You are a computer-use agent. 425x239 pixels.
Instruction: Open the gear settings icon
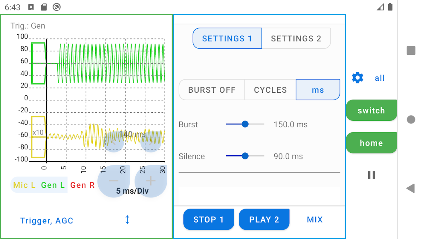coord(357,78)
